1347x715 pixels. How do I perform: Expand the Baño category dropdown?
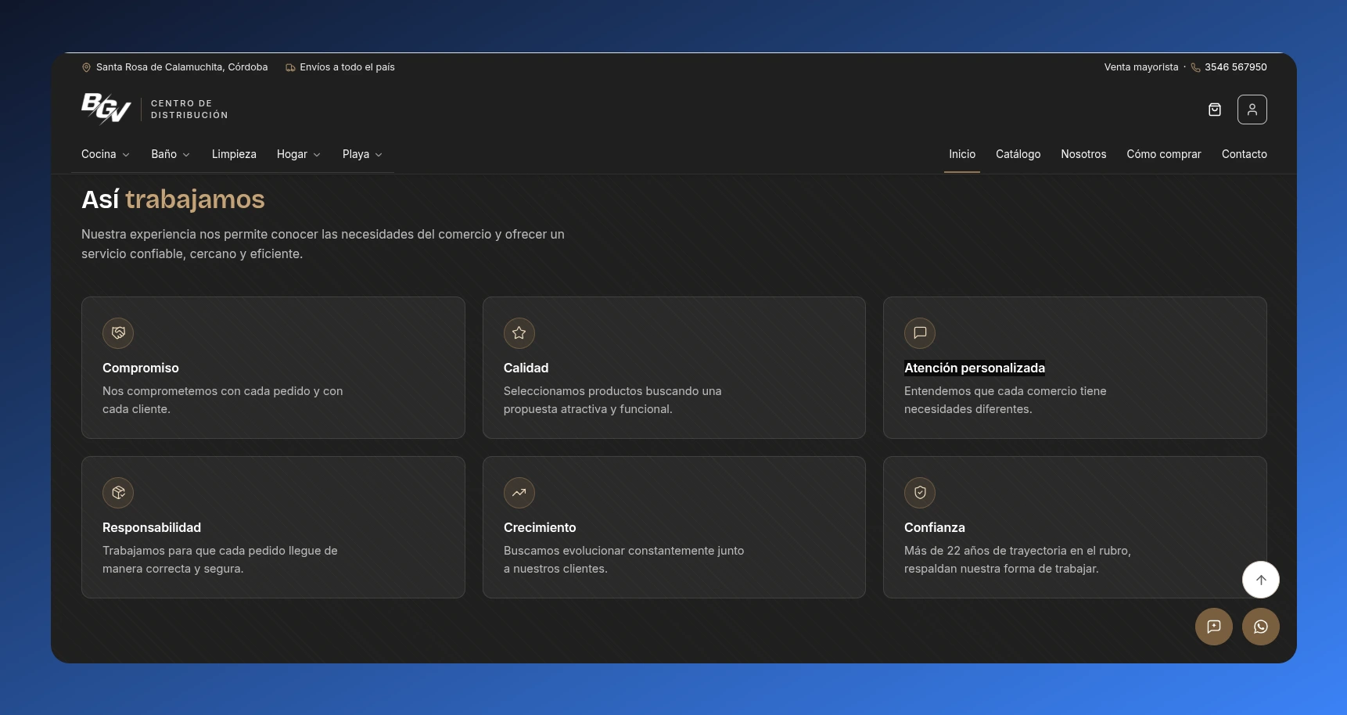click(171, 154)
